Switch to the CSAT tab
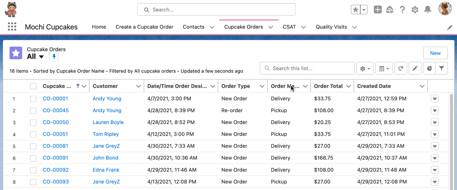 (x=289, y=27)
